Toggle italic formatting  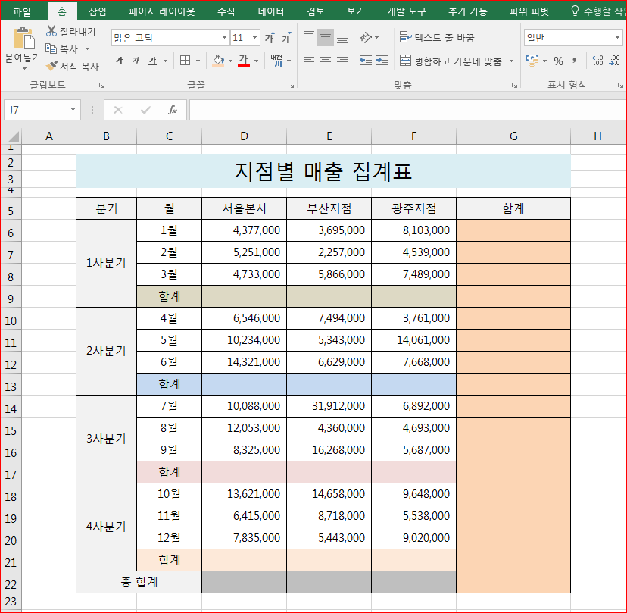click(136, 61)
